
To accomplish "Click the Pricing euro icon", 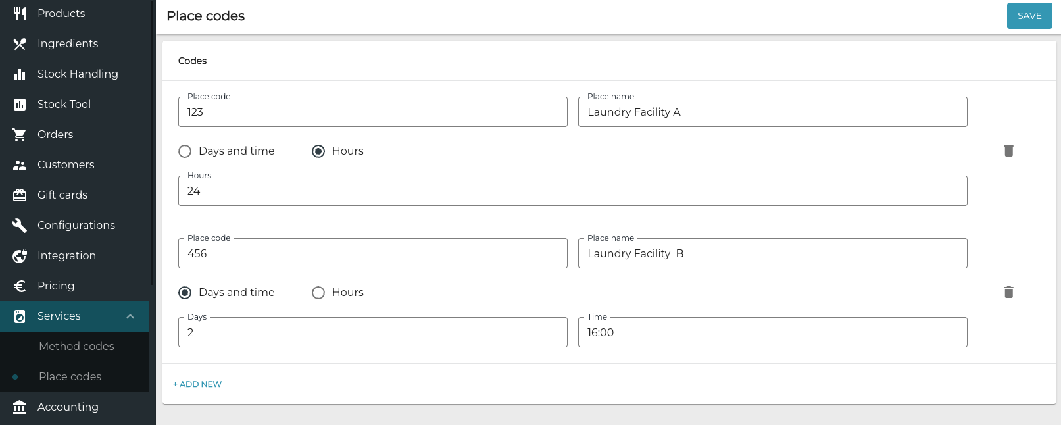I will click(20, 286).
